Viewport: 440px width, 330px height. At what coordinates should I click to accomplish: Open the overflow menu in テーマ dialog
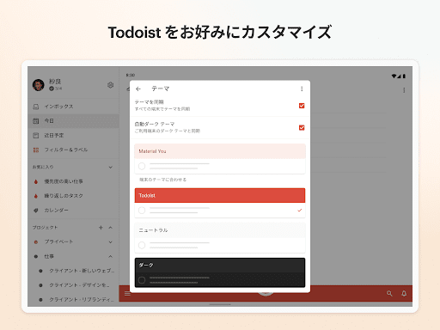(302, 89)
